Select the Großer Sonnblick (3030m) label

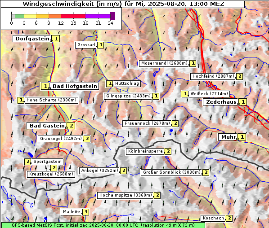[x=172, y=172]
